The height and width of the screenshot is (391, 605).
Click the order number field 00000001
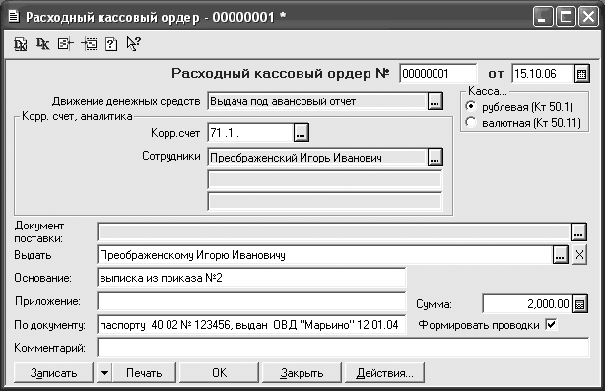[x=438, y=73]
